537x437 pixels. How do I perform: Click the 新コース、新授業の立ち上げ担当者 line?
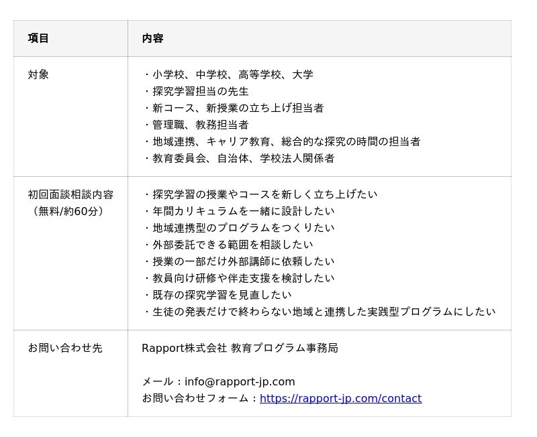click(233, 108)
